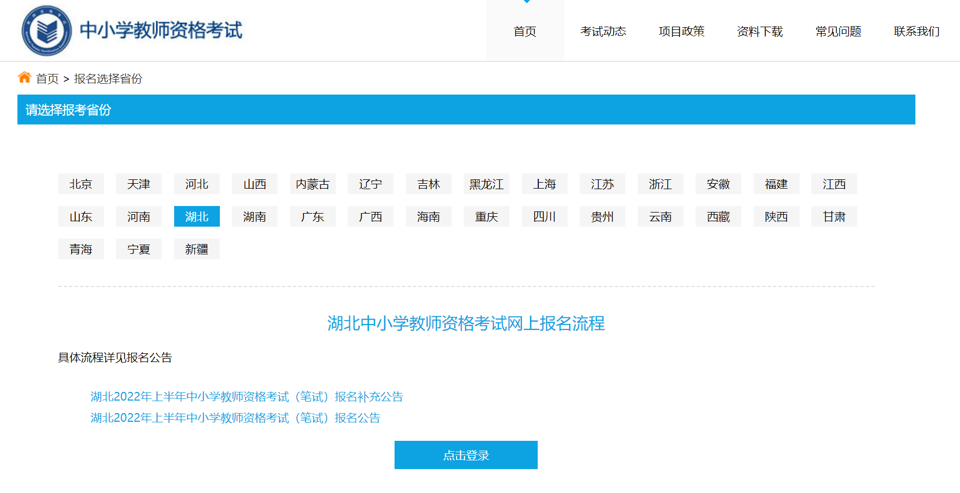Viewport: 960px width, 493px height.
Task: Open the 湖北2022 笔试报名公告 link
Action: (235, 418)
